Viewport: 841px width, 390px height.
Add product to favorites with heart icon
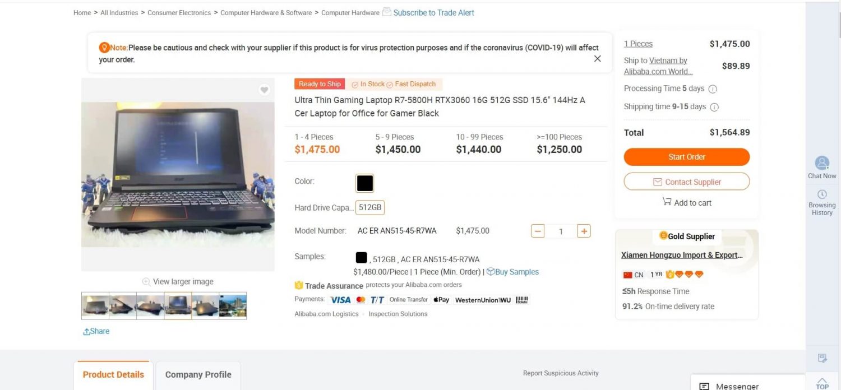click(264, 90)
